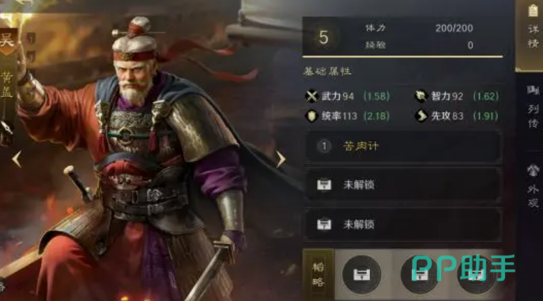Click the 吴 faction emblem
Viewport: 543px width, 301px height.
point(7,41)
